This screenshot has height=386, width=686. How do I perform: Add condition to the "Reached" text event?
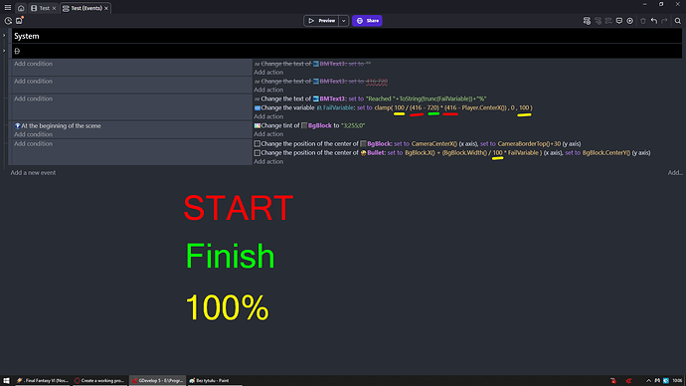coord(33,98)
